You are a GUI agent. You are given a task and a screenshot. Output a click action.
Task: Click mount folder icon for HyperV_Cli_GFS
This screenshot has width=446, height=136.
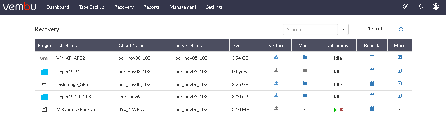[x=305, y=96]
